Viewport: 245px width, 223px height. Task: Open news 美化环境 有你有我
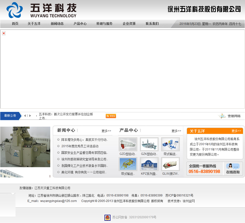pos(84,172)
